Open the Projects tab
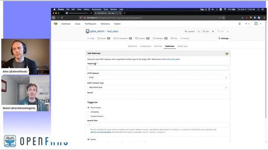This screenshot has width=268, height=150. point(142,38)
